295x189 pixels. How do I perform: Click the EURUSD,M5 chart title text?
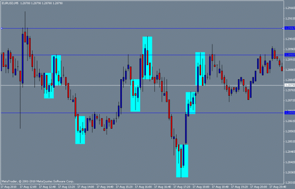(x=10, y=3)
